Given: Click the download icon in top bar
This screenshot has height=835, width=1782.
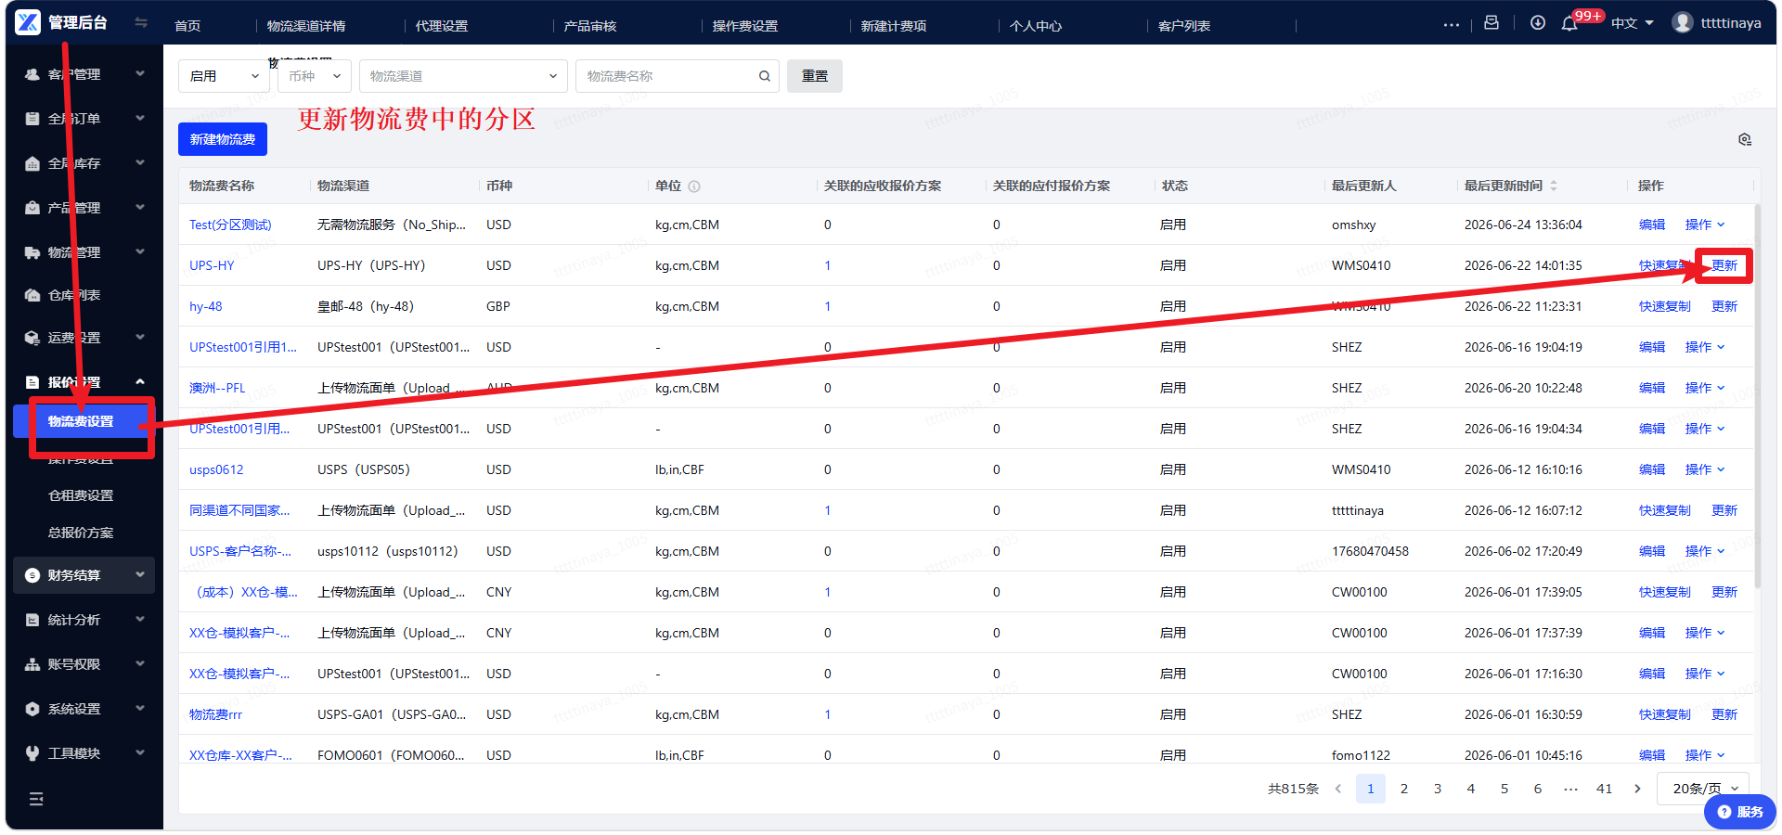Looking at the screenshot, I should [1538, 22].
